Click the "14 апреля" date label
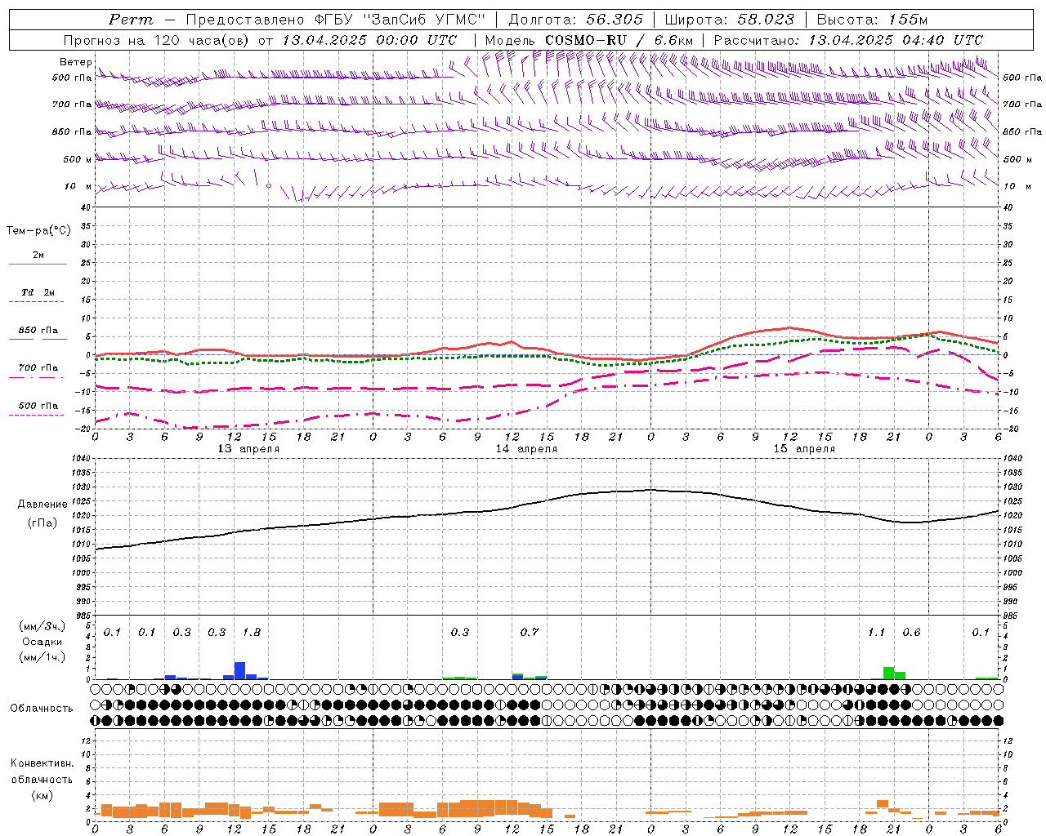 (526, 449)
